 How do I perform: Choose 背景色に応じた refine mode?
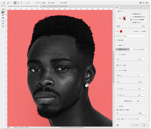pos(123,49)
